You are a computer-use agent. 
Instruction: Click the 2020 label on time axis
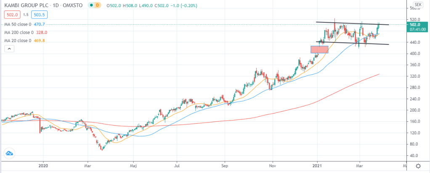[x=43, y=166]
